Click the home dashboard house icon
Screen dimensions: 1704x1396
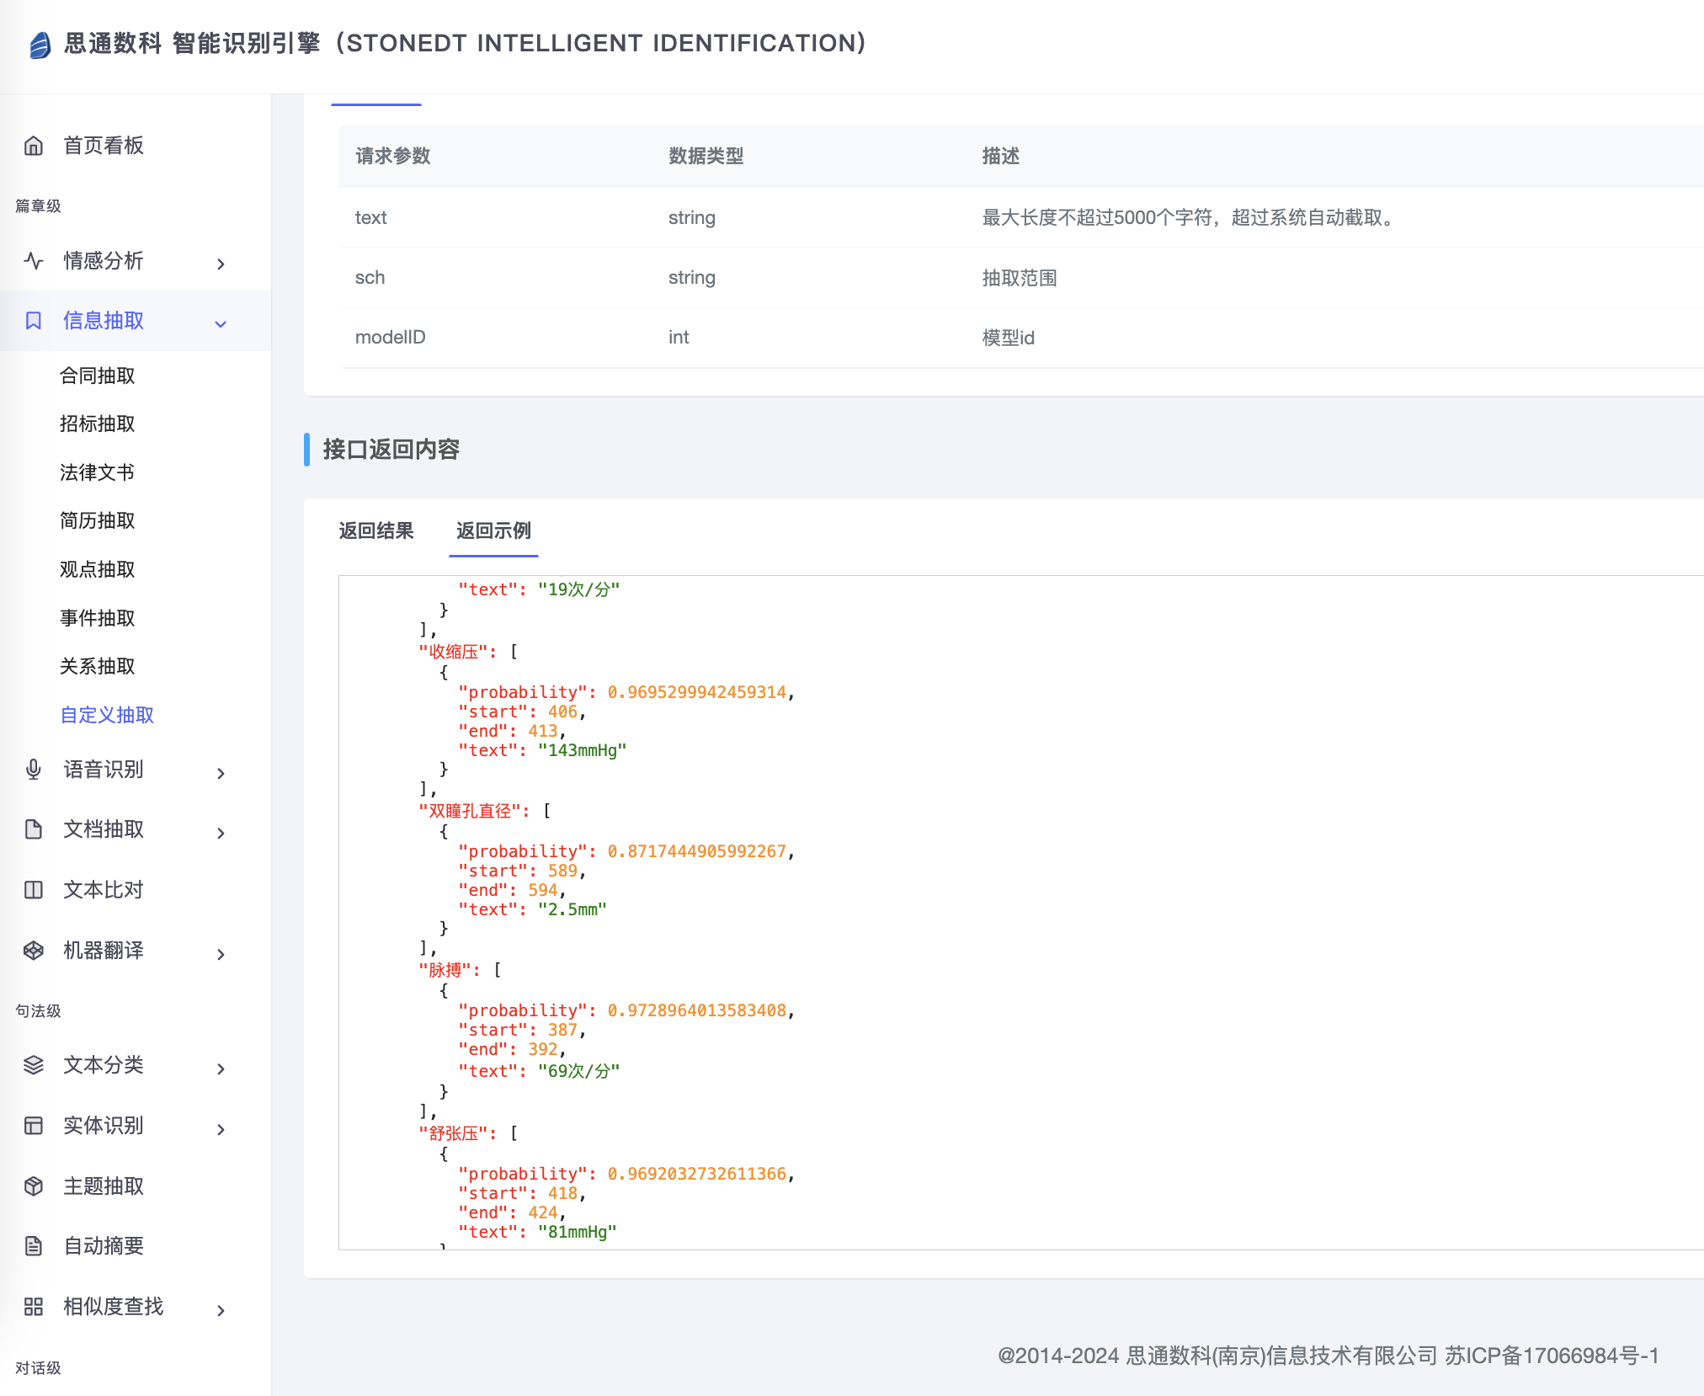pos(34,146)
